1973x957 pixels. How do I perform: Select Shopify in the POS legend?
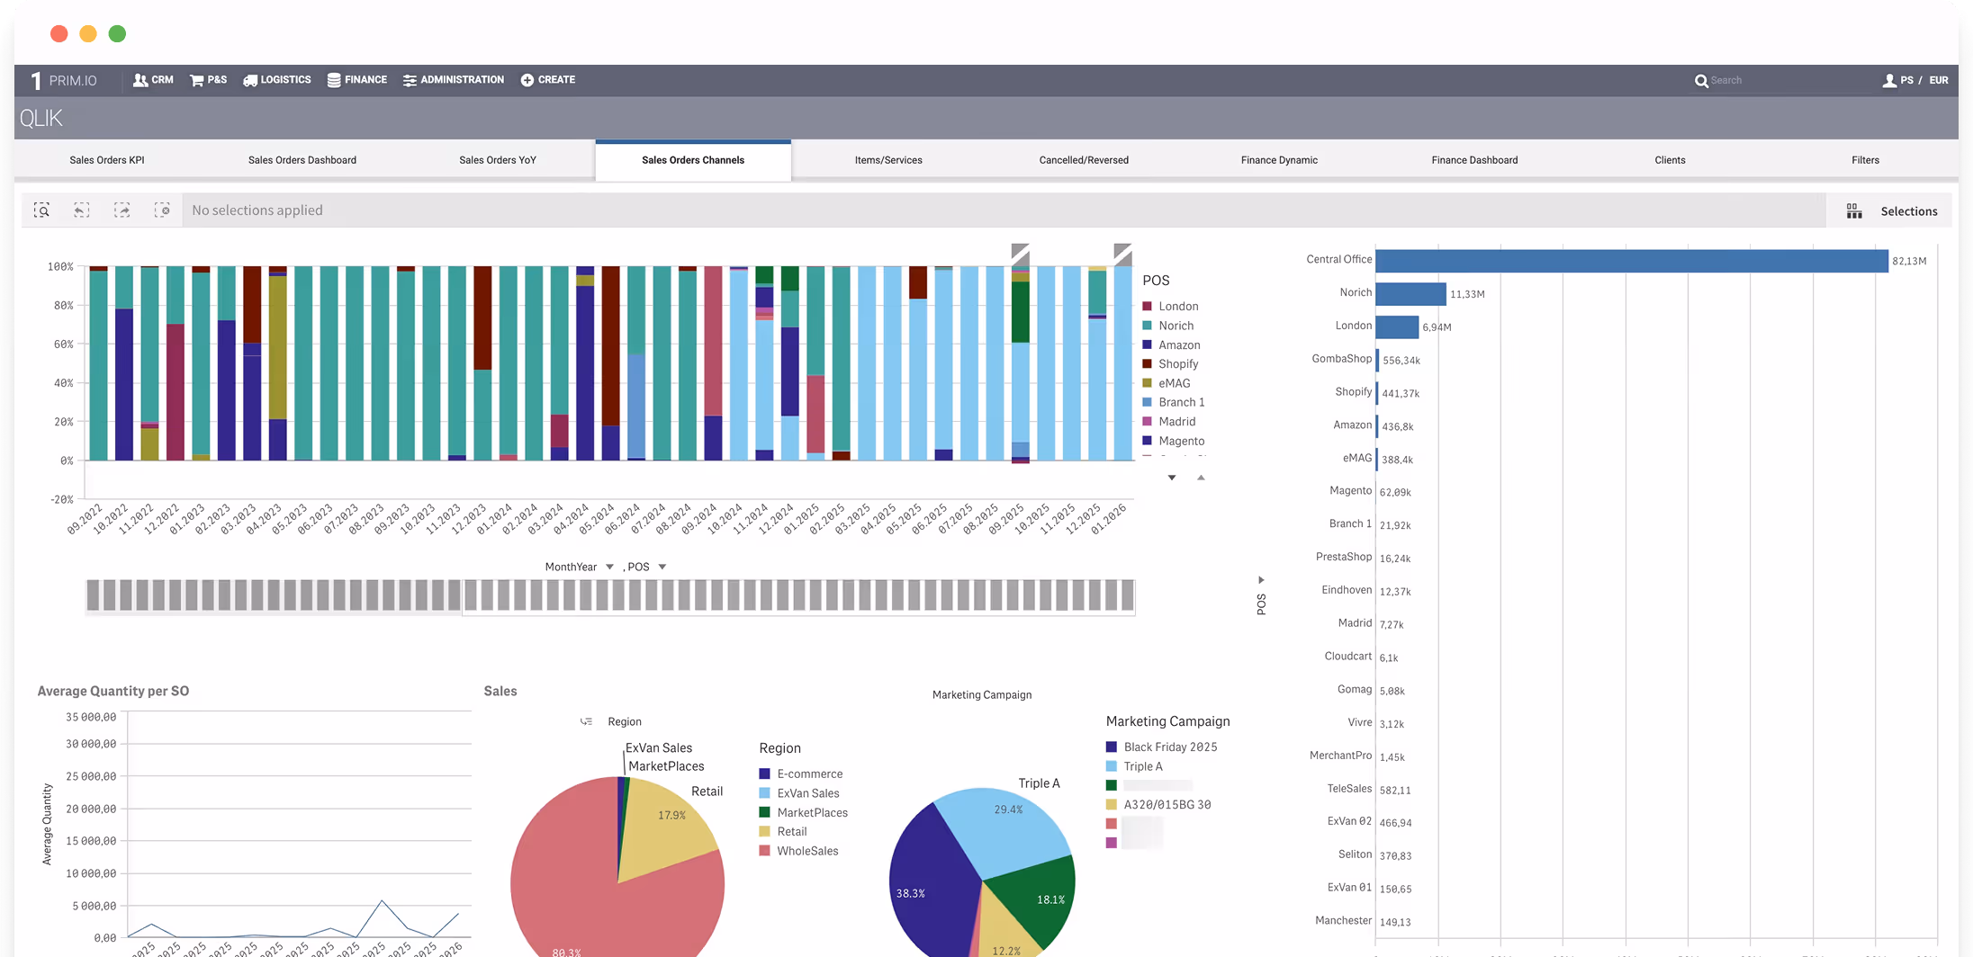click(1170, 363)
